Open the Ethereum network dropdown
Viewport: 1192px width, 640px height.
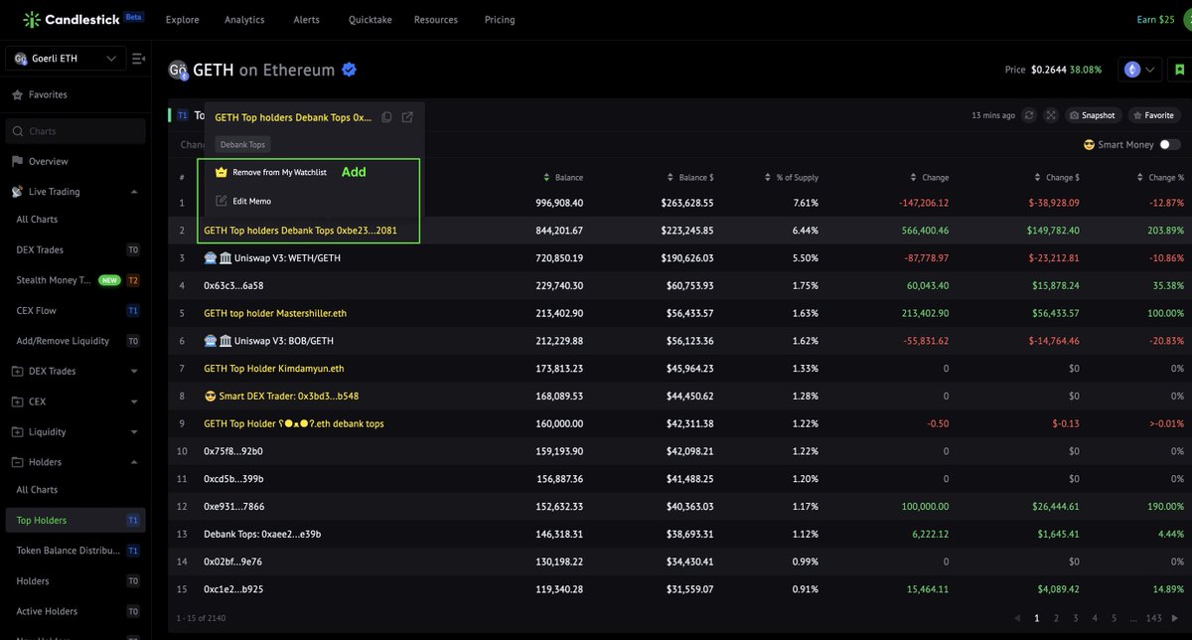click(x=1141, y=70)
